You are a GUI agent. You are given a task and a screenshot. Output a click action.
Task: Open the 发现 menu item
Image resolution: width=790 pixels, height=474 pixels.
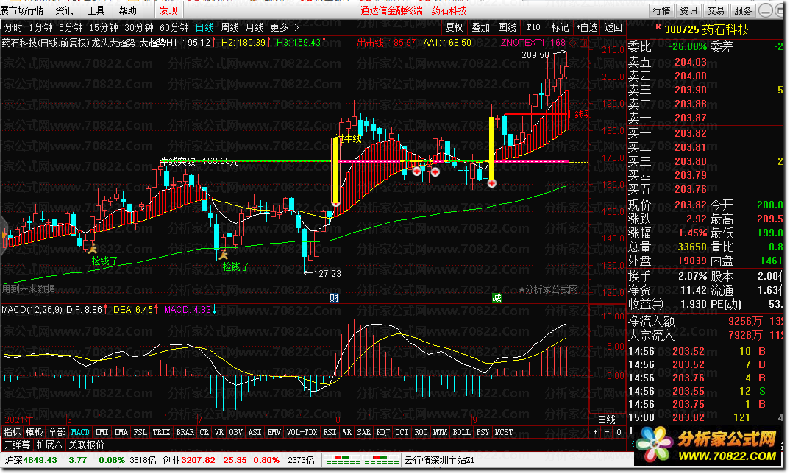pyautogui.click(x=168, y=10)
